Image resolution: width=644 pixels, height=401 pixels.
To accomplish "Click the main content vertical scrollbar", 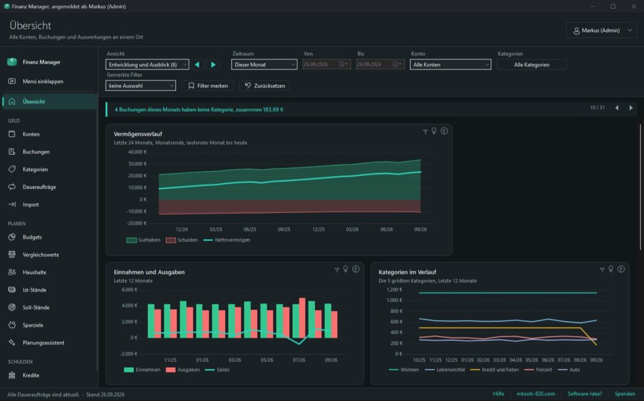I will tap(640, 187).
